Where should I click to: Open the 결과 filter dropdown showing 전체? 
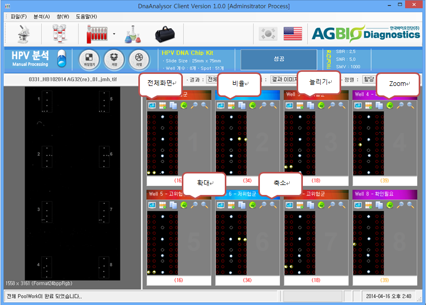(x=212, y=79)
